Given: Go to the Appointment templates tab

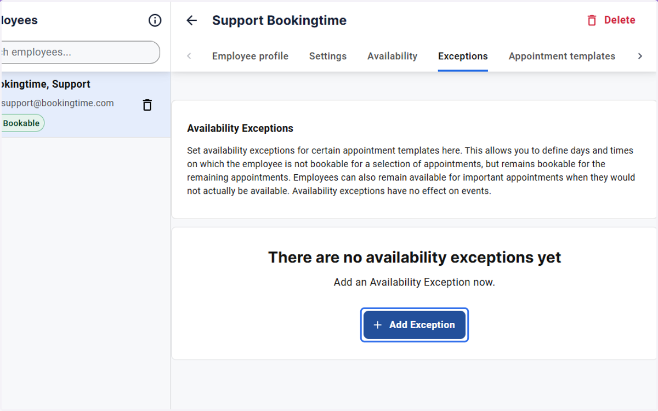Looking at the screenshot, I should point(562,56).
